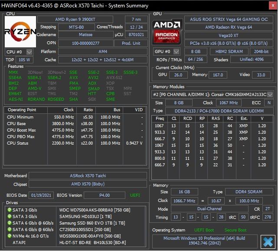Click the ASUS ROG STRIX Vega 64 field
Image resolution: width=278 pixels, height=251 pixels.
click(x=229, y=20)
